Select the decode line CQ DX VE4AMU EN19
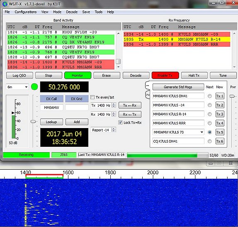238x227 pixels. 61,42
